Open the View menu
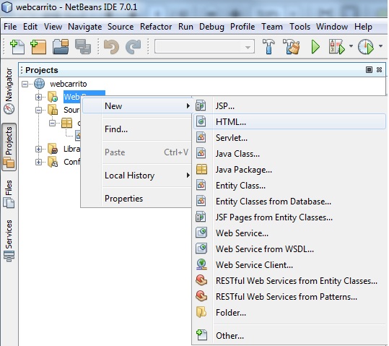The height and width of the screenshot is (346, 389). click(53, 27)
